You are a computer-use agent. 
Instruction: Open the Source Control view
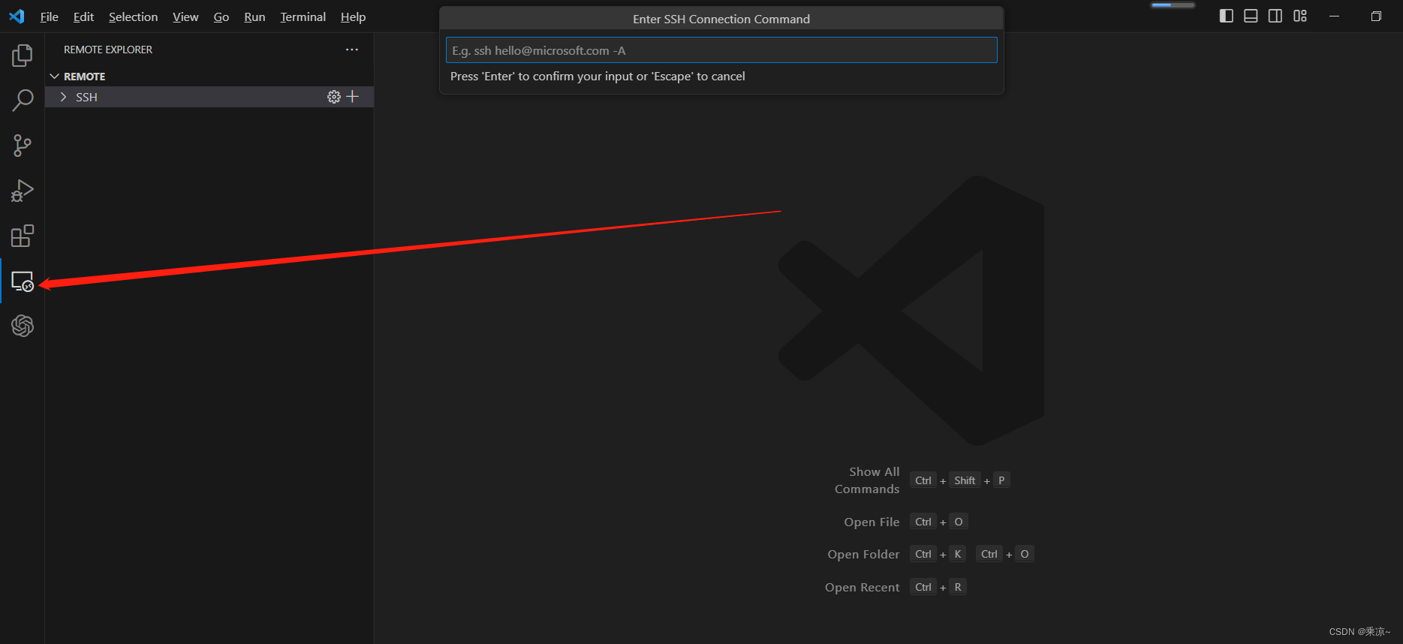pos(23,146)
